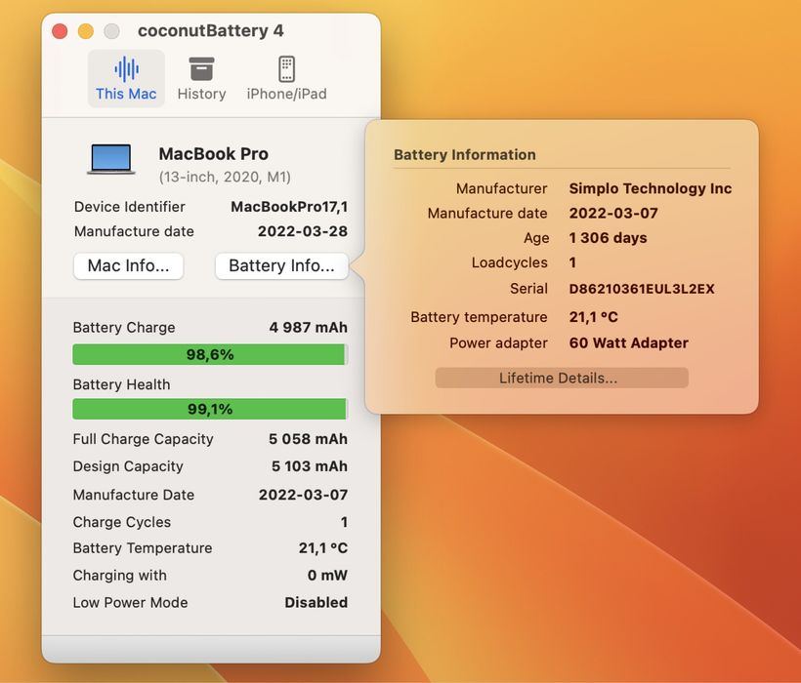The height and width of the screenshot is (683, 801).
Task: Click the Loadcycles label in popover
Action: click(x=509, y=262)
